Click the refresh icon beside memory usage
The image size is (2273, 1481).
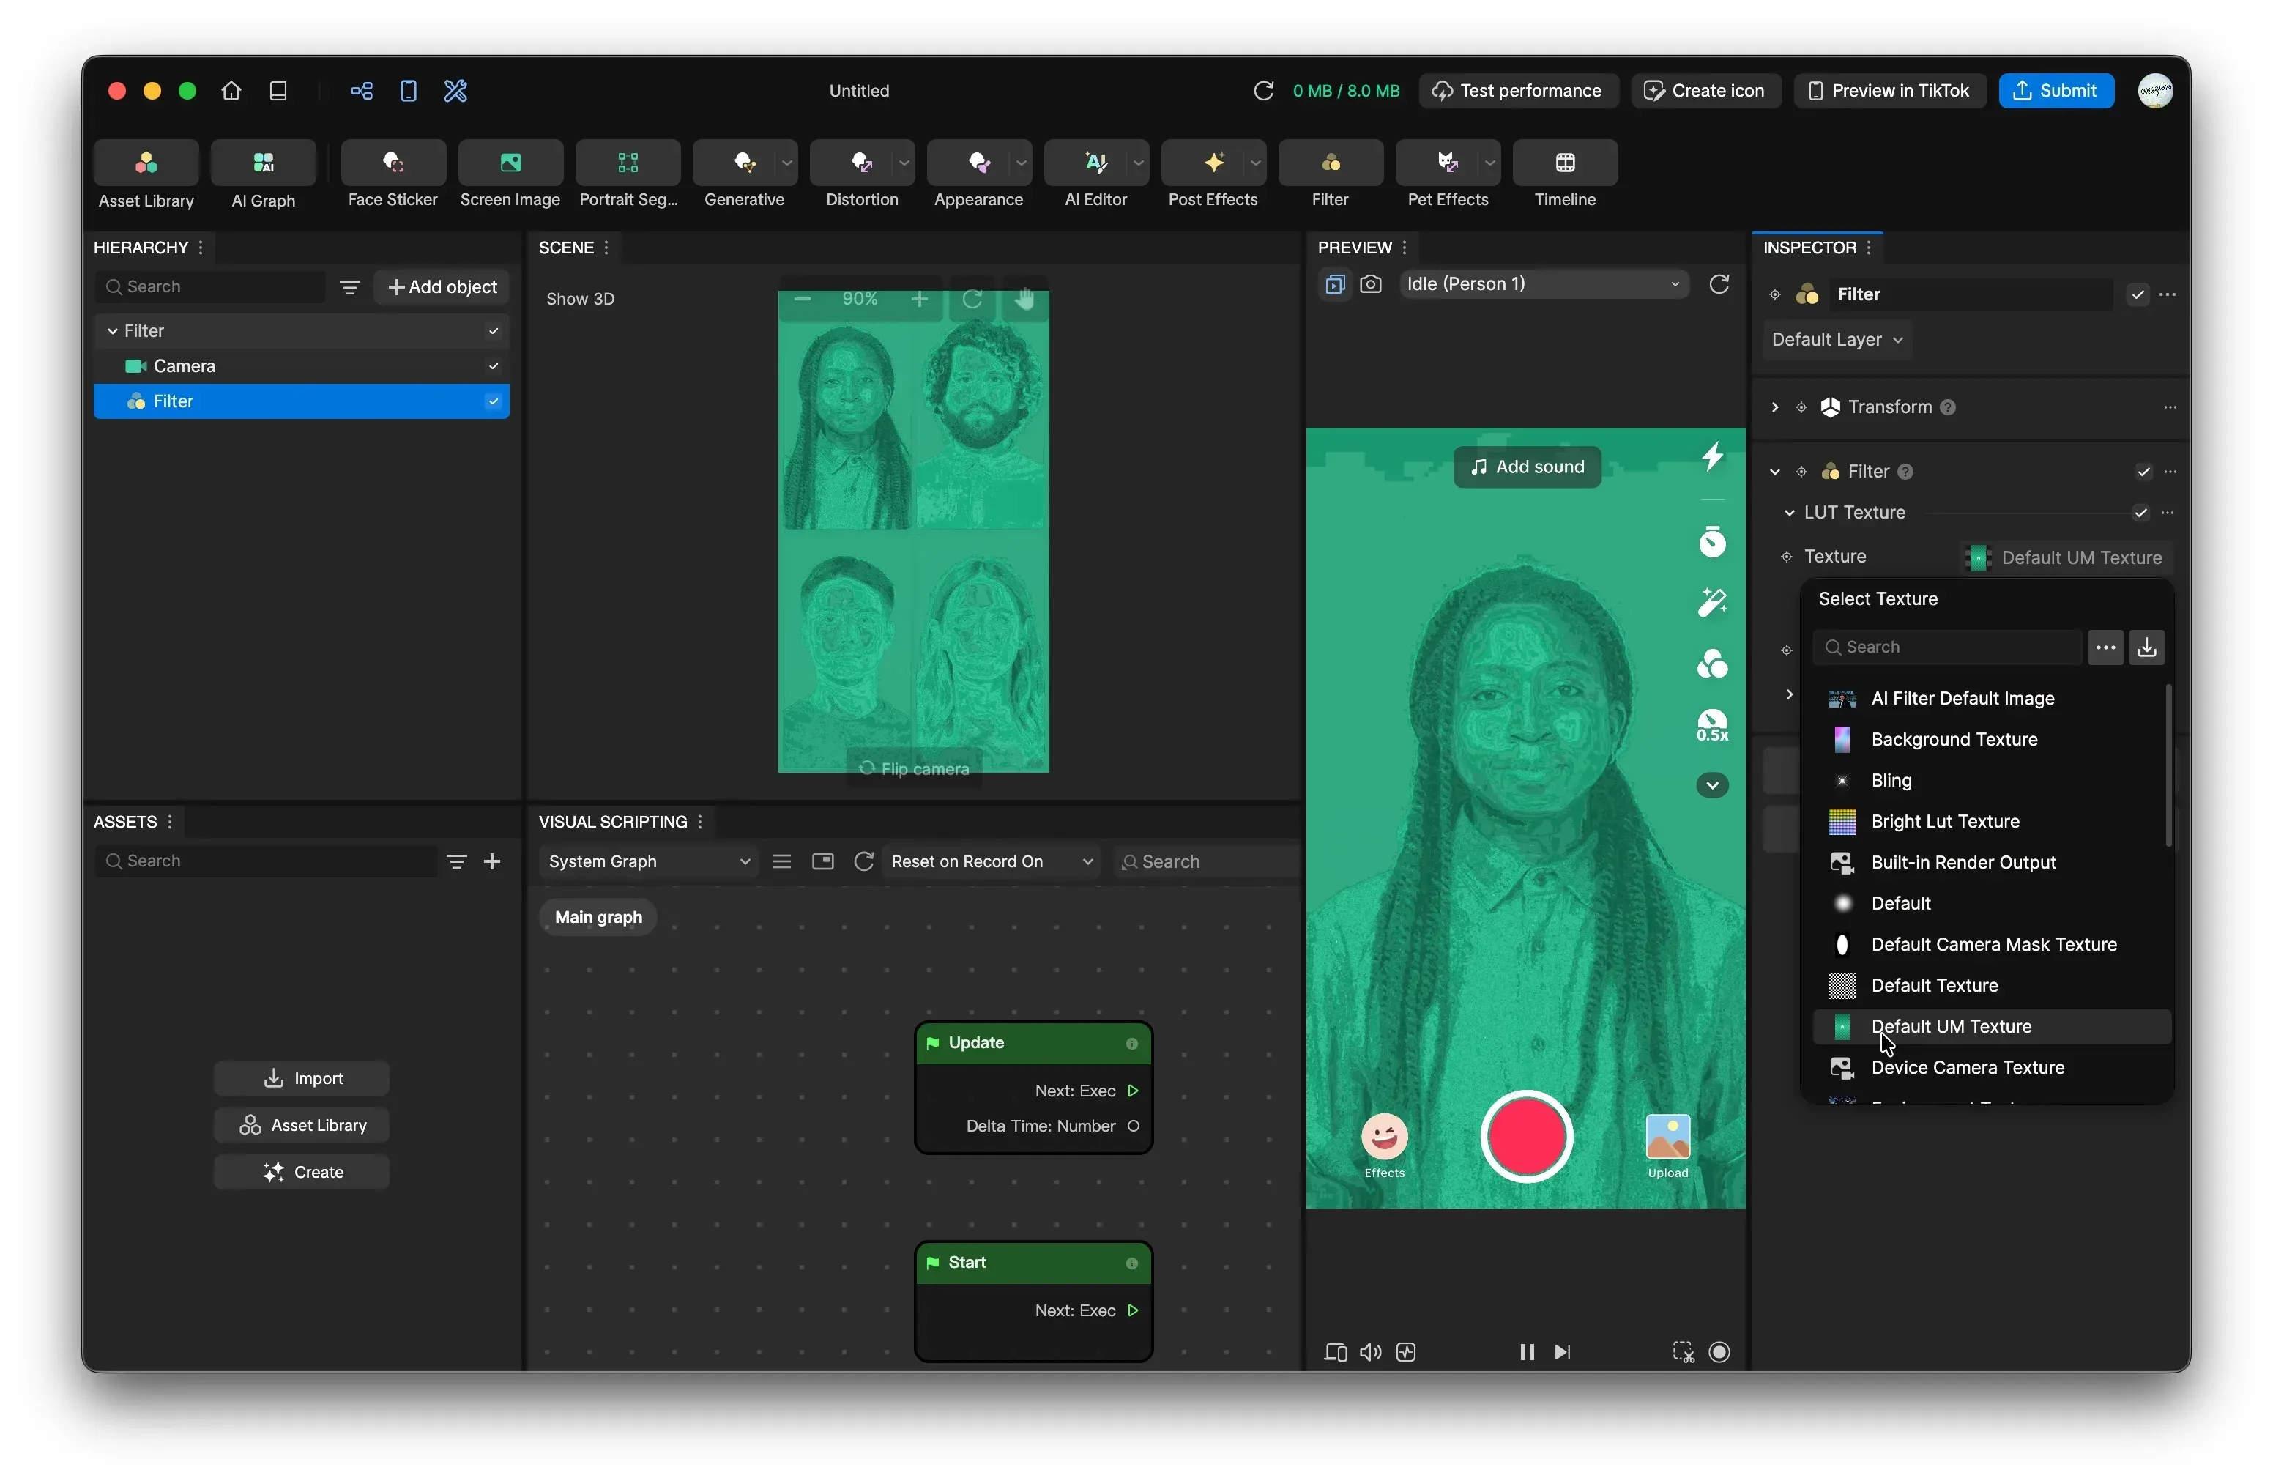coord(1263,91)
